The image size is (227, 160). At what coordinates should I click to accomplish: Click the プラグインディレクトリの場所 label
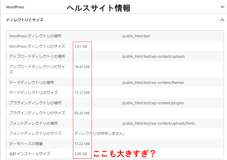click(x=35, y=103)
